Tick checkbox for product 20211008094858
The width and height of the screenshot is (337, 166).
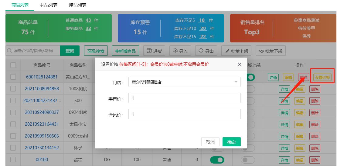pyautogui.click(x=13, y=88)
